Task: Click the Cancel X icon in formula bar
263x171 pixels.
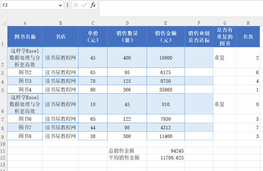Action: click(76, 5)
